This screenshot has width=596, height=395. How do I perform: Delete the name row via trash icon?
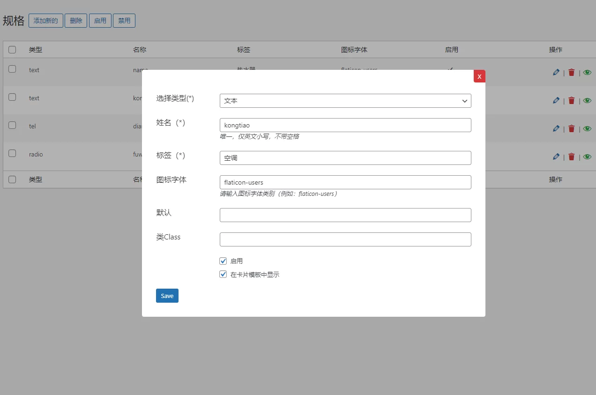click(x=571, y=72)
